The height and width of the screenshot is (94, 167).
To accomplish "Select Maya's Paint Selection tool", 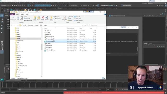I will click(2, 22).
